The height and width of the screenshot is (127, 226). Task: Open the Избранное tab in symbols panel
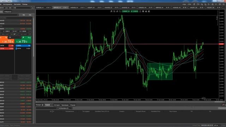(8, 12)
